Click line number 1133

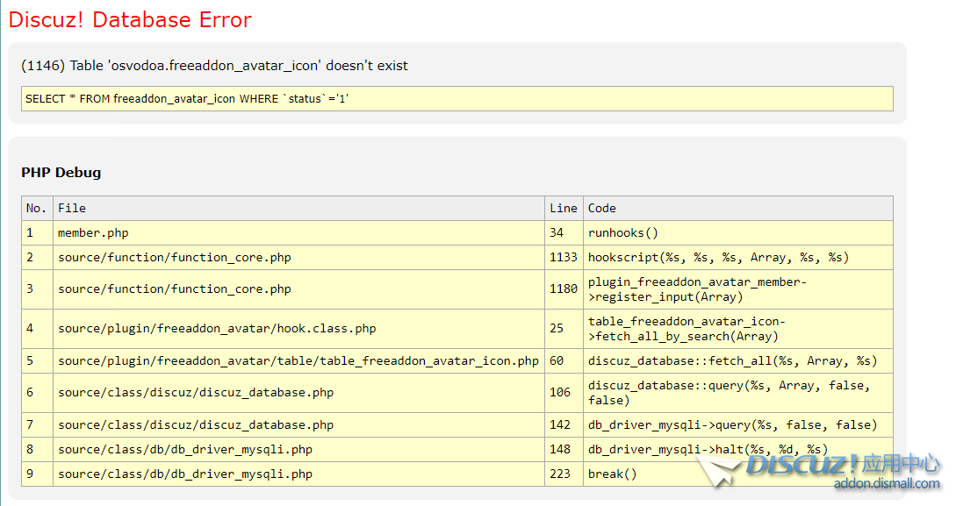564,258
